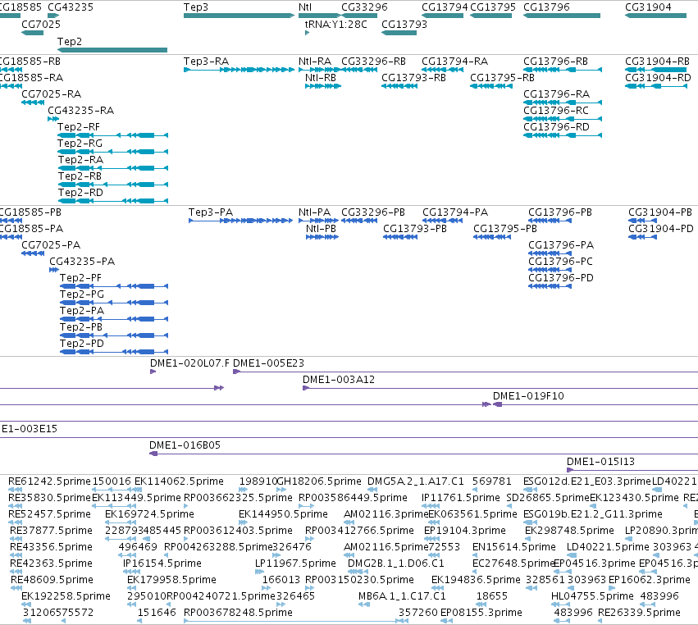
Task: Open transcript CG13796-RC
Action: click(x=556, y=111)
